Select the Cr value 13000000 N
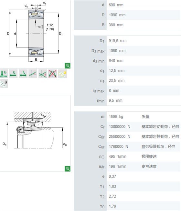Image resolution: width=181 pixels, height=211 pixels. (x=120, y=126)
